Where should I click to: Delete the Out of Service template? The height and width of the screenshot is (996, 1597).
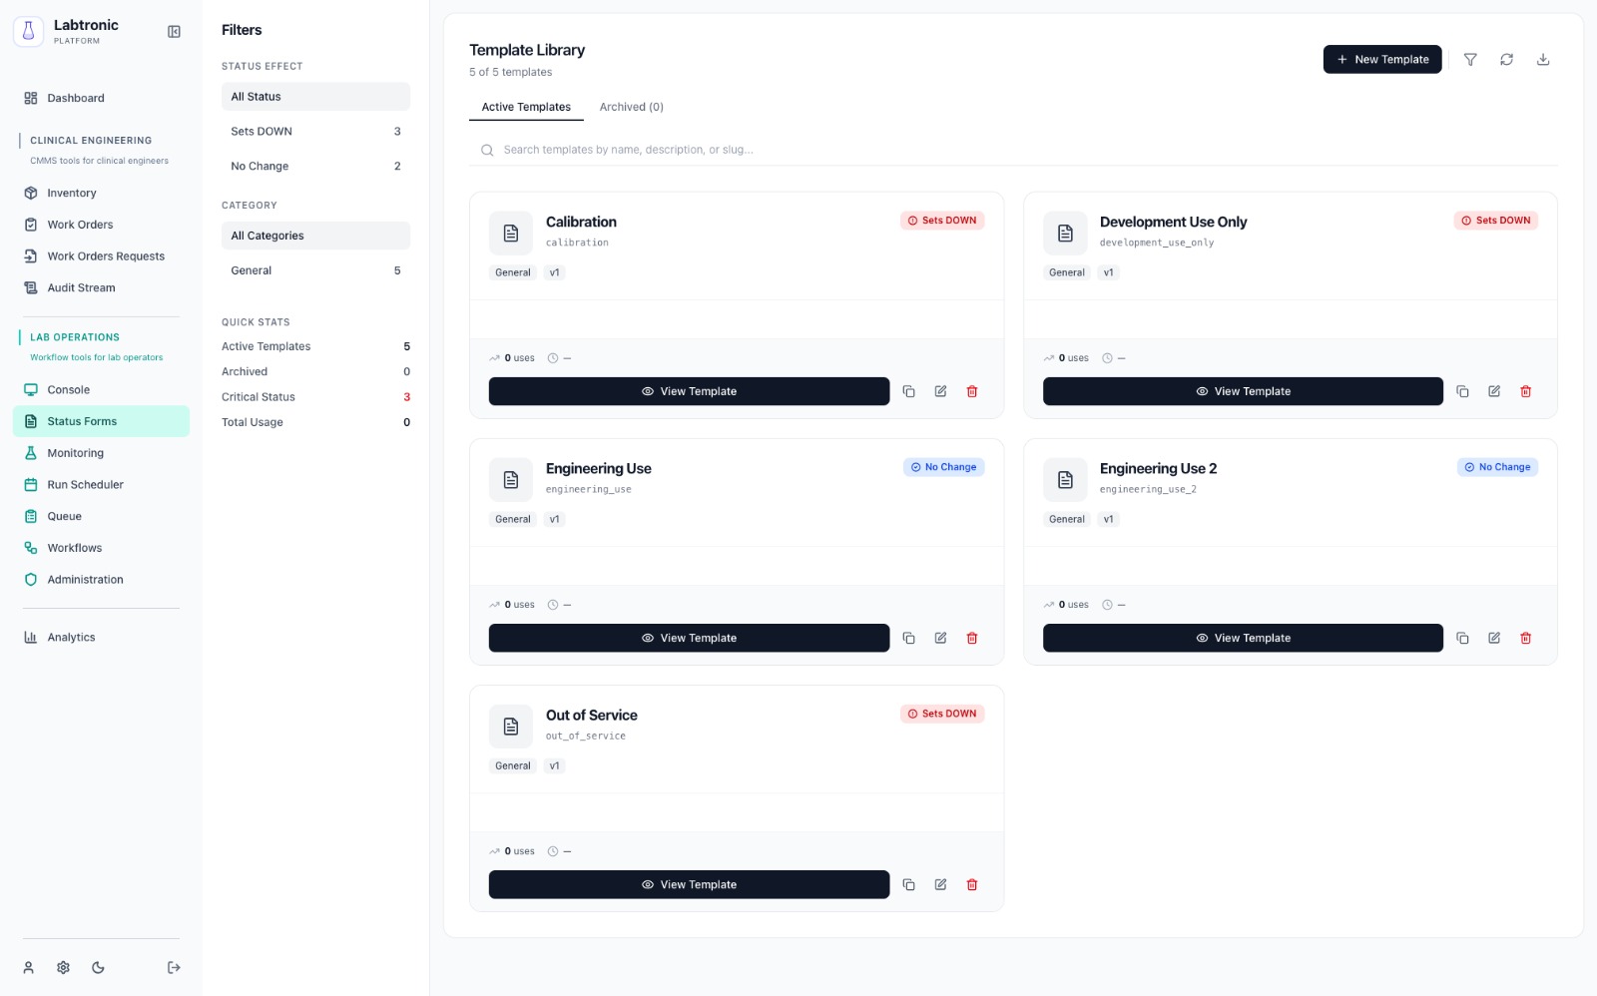[972, 884]
